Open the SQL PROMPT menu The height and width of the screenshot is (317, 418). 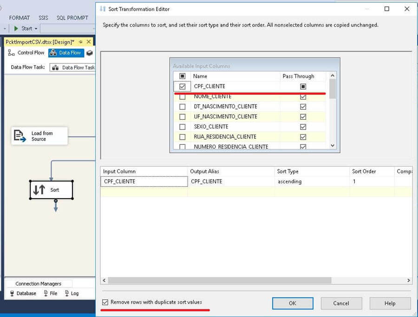[x=72, y=18]
